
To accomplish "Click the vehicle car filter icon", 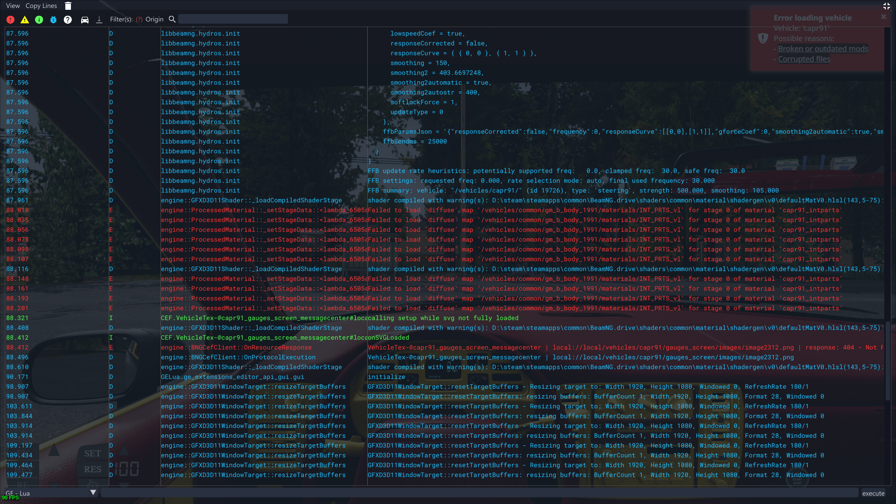I will (x=84, y=20).
